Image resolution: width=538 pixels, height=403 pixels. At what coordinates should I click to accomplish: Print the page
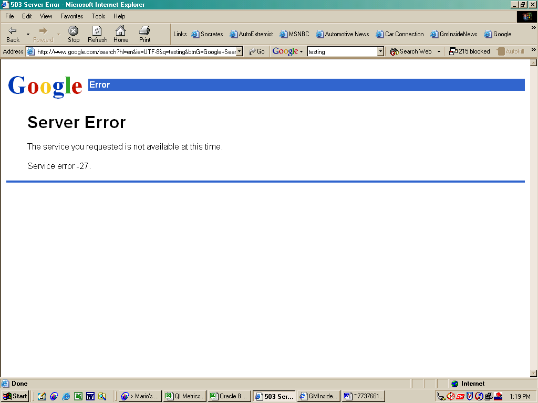coord(144,34)
